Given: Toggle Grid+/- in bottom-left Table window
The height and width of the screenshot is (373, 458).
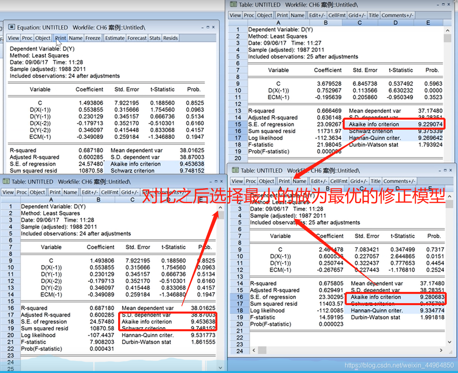Looking at the screenshot, I should (x=129, y=192).
